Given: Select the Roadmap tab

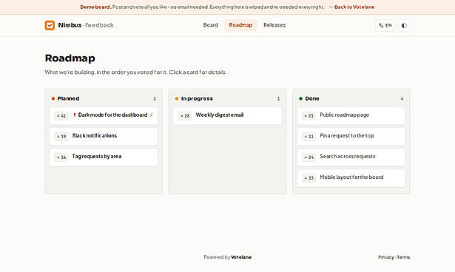Looking at the screenshot, I should point(240,25).
